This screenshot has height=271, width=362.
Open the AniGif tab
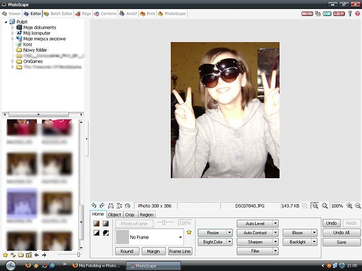pyautogui.click(x=129, y=14)
